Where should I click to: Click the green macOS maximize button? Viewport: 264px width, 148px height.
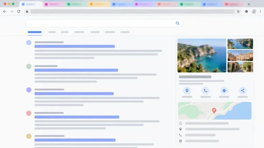click(x=13, y=4)
